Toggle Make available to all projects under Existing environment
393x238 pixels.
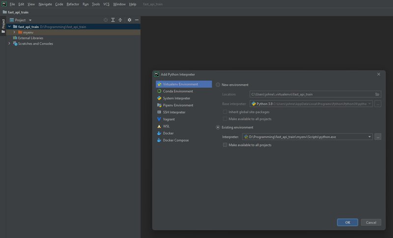click(x=225, y=145)
